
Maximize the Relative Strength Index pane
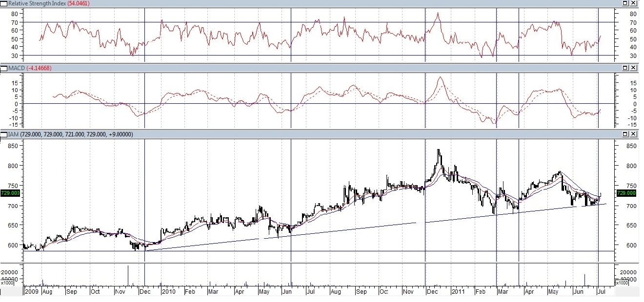pos(625,3)
